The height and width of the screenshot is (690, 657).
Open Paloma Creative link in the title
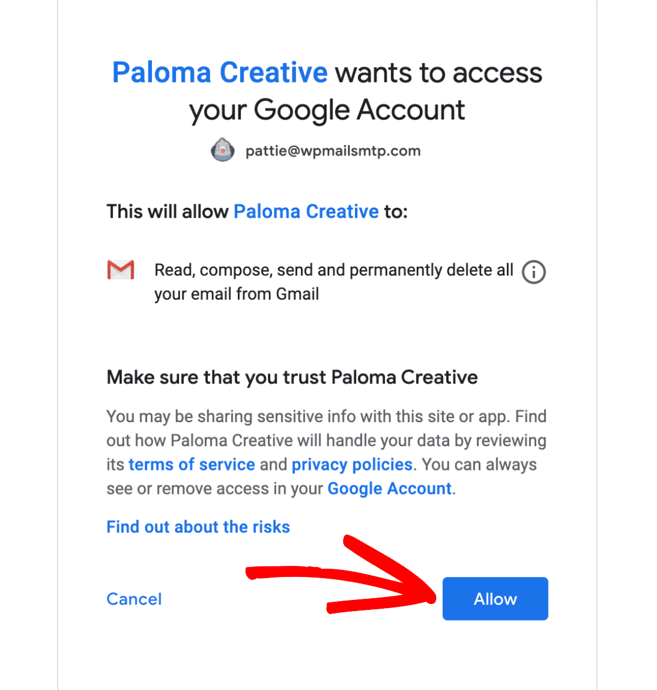220,72
